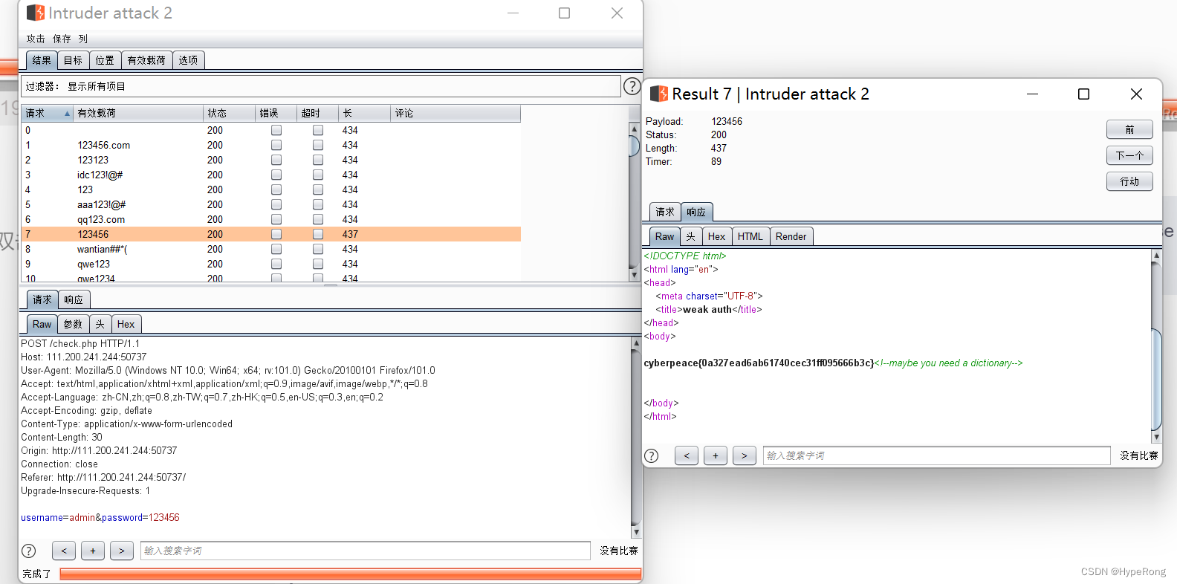This screenshot has width=1177, height=584.
Task: Click the 过滤器 filter bar
Action: coord(321,86)
